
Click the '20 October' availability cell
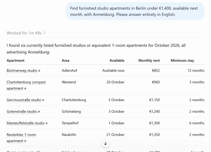pyautogui.click(x=115, y=82)
